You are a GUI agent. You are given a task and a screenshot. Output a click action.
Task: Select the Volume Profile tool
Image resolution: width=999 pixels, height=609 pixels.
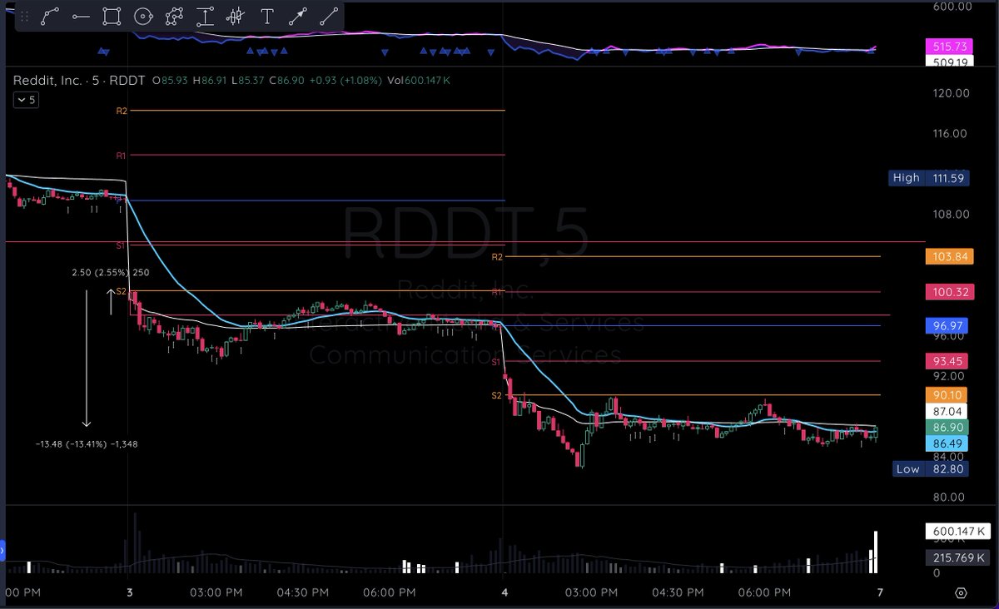(236, 17)
